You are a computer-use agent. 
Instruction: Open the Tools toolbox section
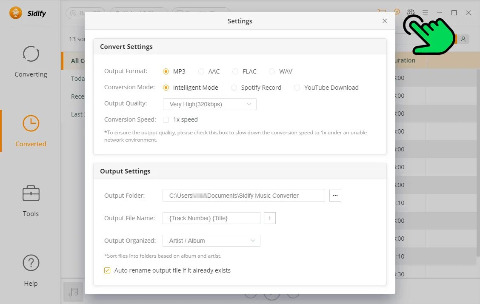click(31, 201)
